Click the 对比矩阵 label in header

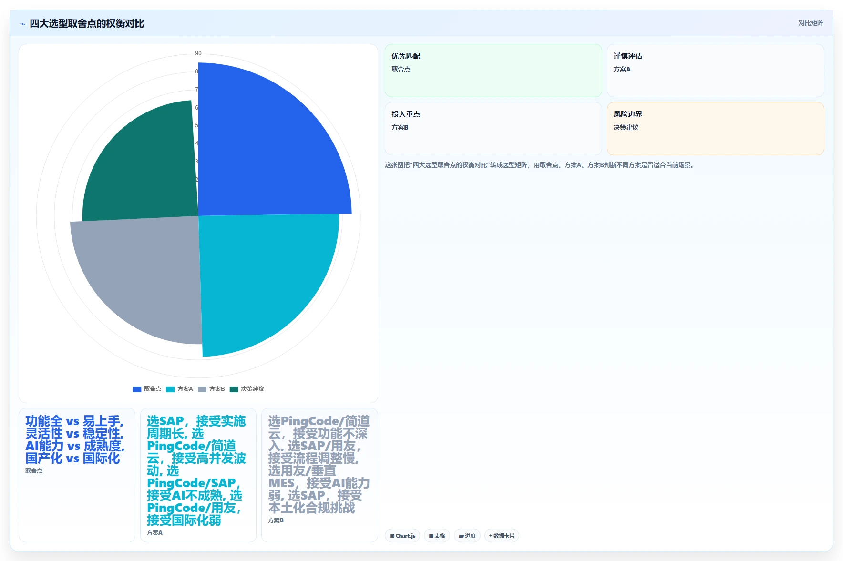(811, 23)
